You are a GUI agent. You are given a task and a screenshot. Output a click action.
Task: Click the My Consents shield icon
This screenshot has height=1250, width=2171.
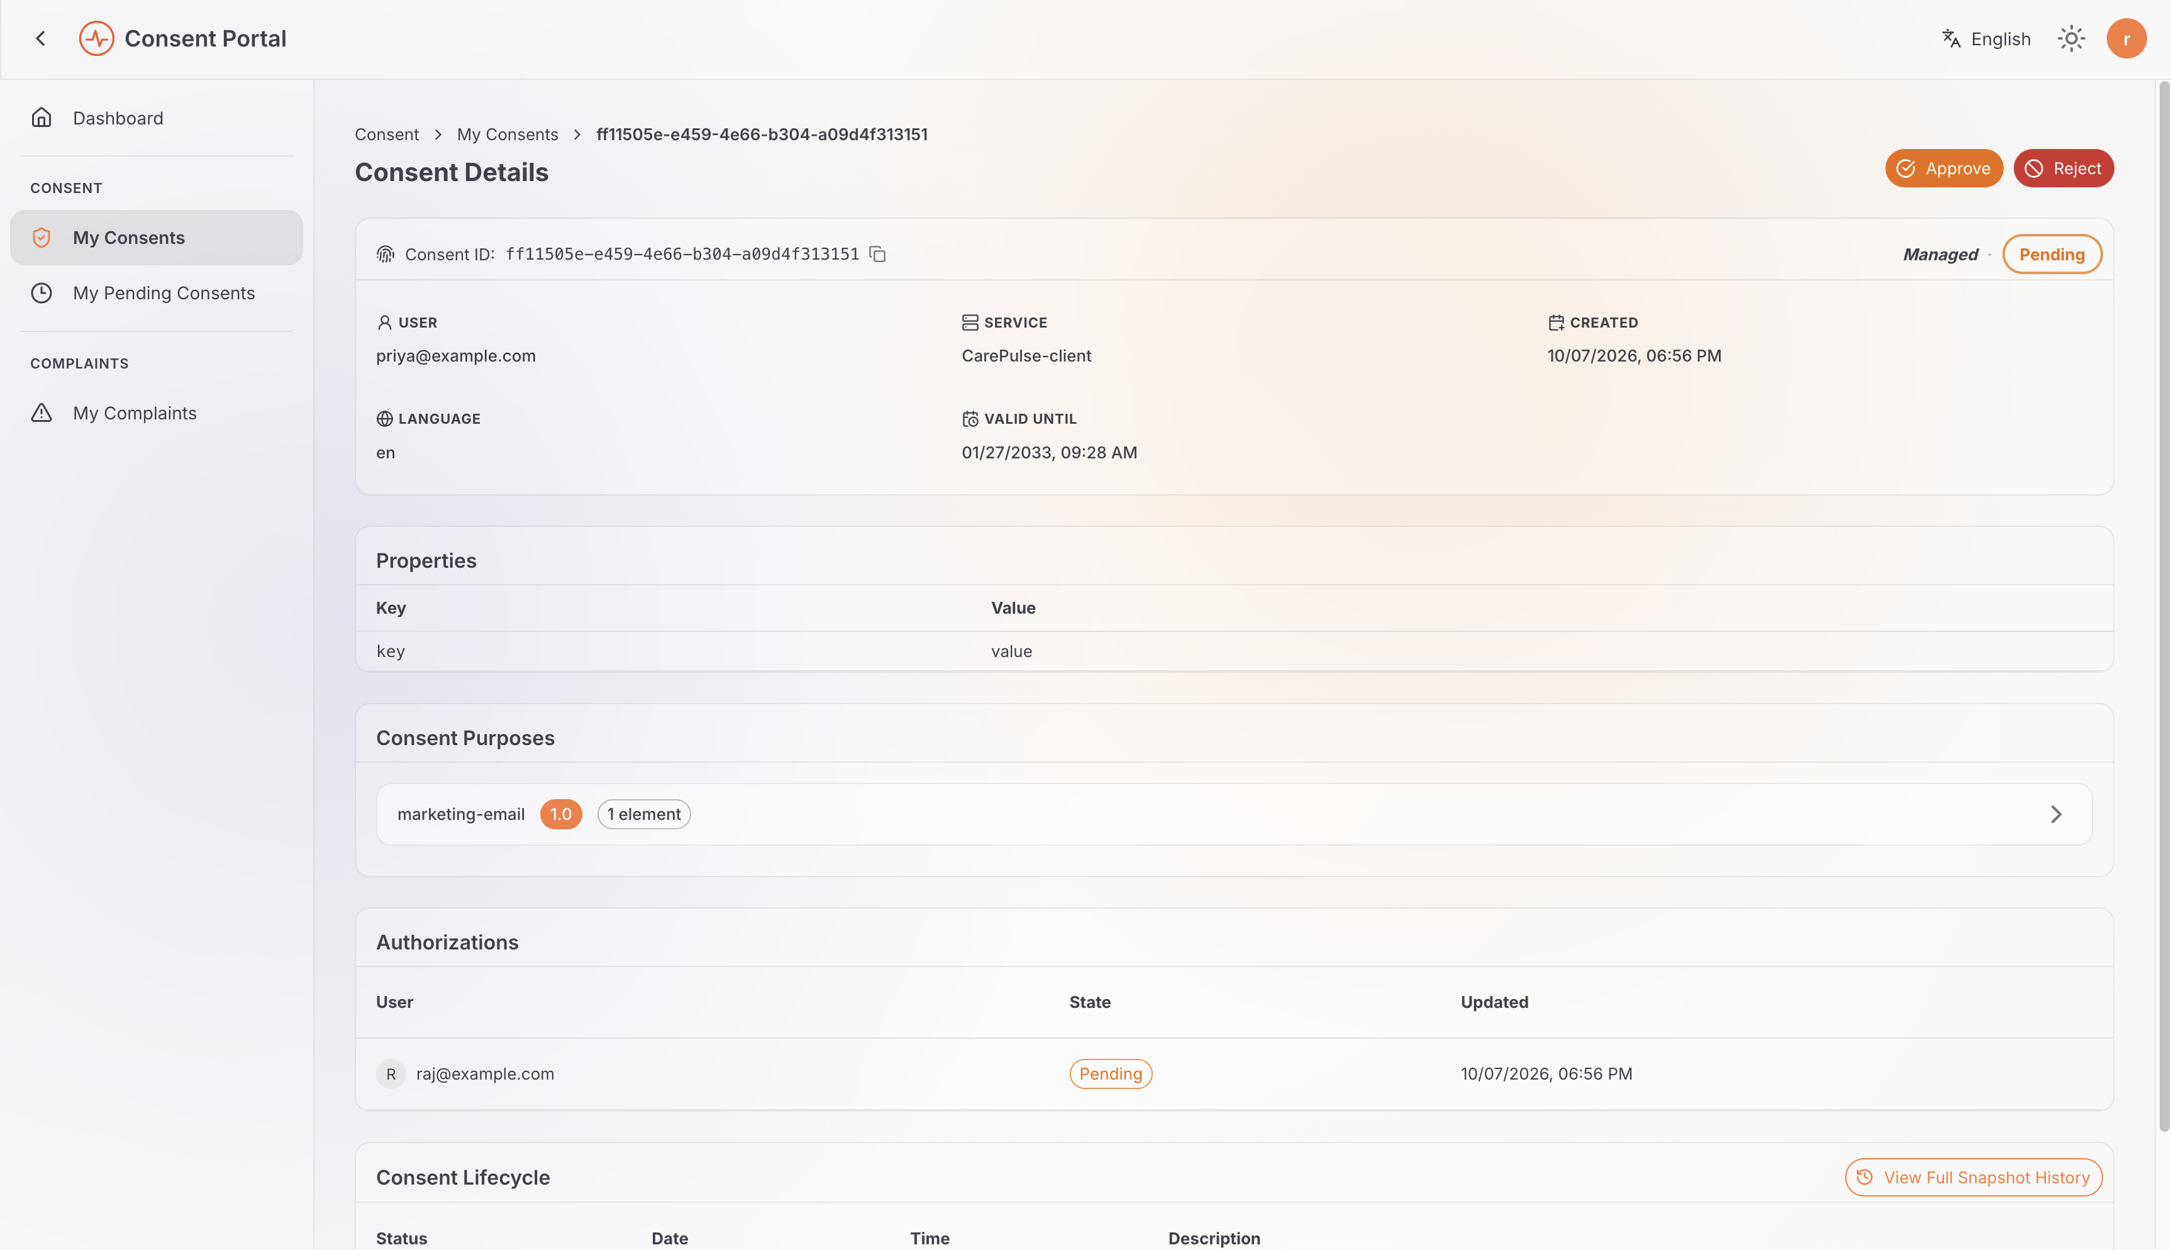(x=42, y=238)
